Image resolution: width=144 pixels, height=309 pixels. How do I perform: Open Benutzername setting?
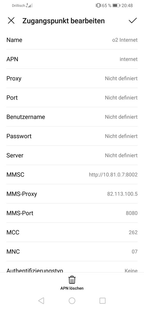[x=72, y=117]
